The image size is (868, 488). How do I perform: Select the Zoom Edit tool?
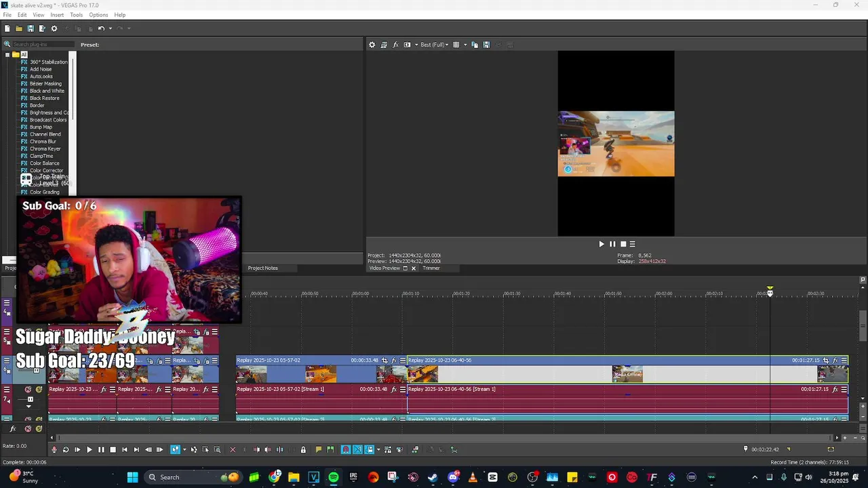(x=217, y=449)
